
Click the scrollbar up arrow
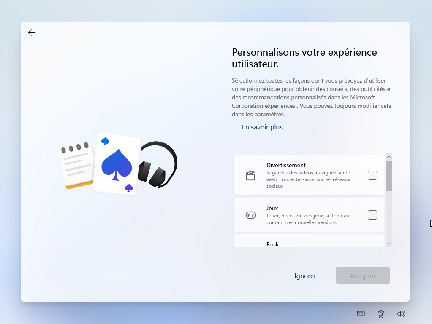pos(389,157)
